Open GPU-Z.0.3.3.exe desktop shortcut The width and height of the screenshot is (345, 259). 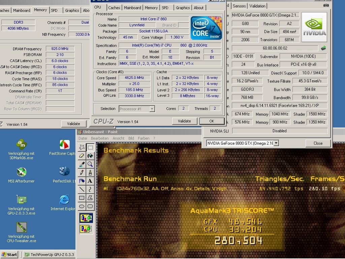click(21, 205)
